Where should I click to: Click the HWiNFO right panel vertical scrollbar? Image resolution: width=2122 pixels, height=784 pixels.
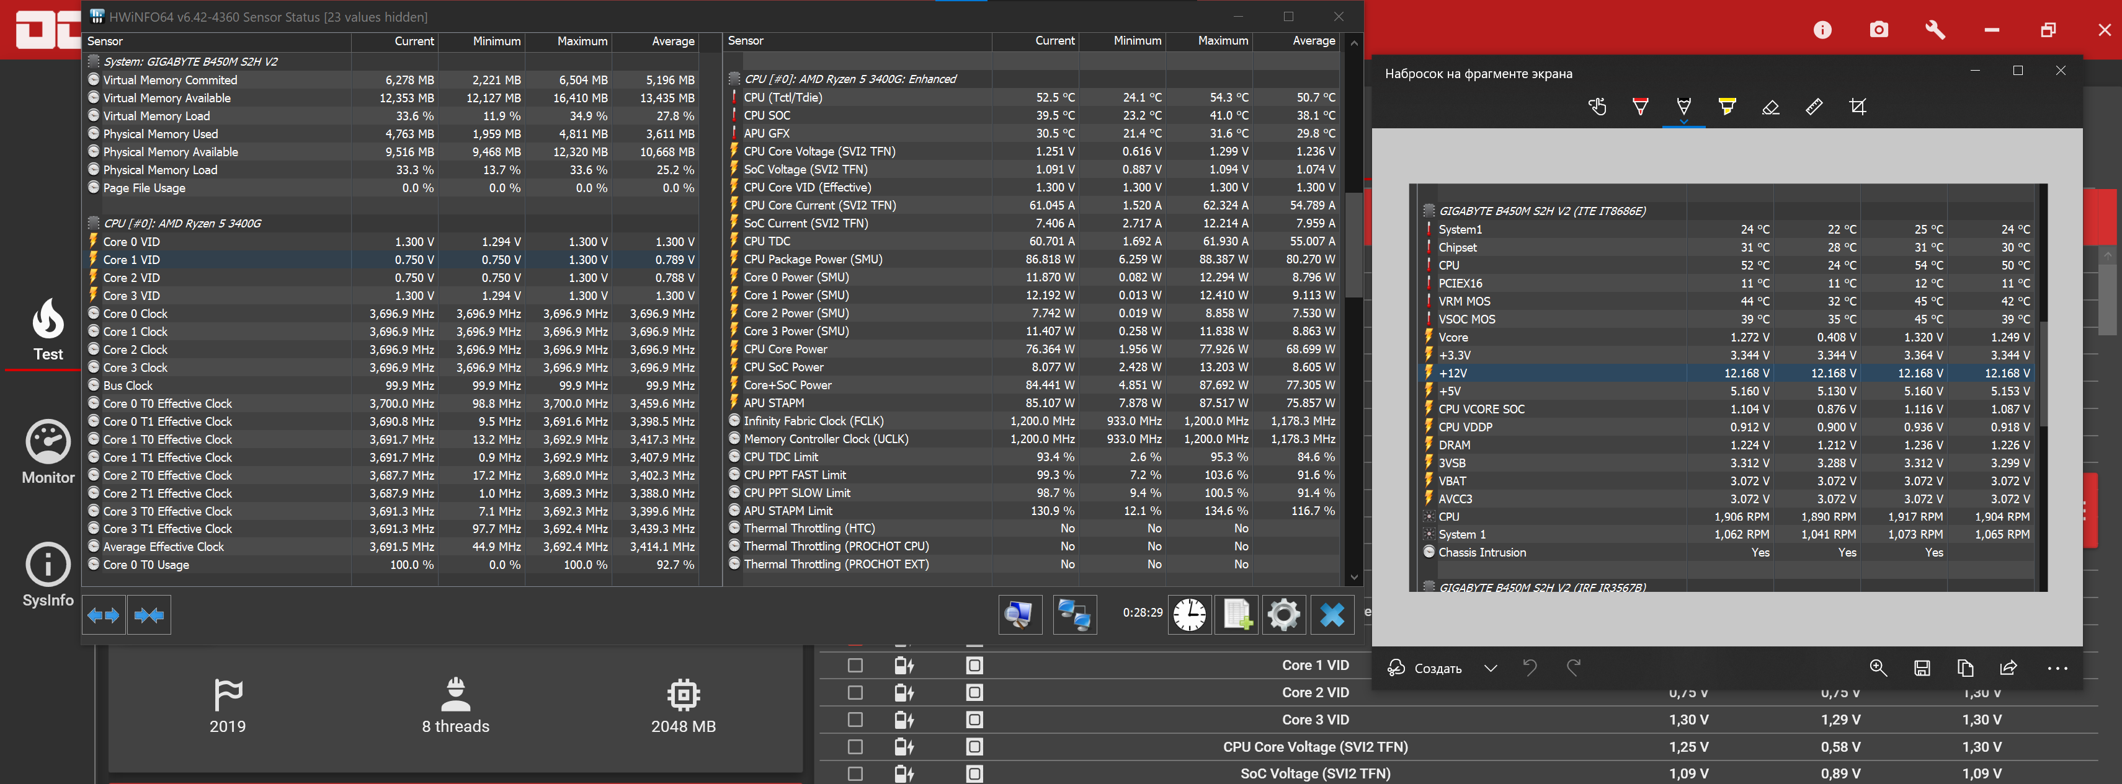click(1353, 247)
